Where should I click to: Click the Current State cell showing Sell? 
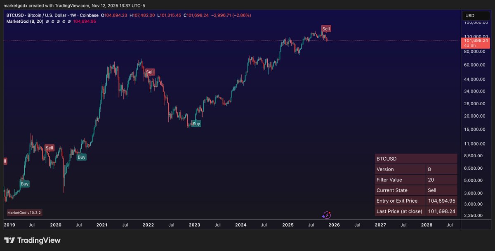point(442,190)
